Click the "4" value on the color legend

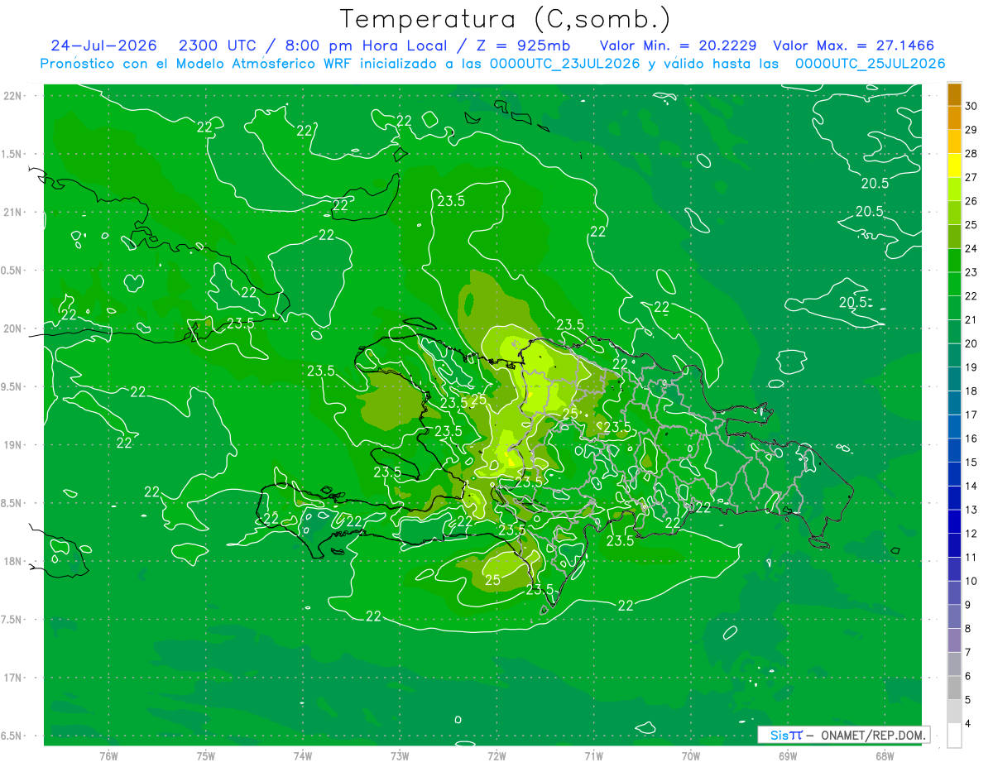tap(968, 723)
